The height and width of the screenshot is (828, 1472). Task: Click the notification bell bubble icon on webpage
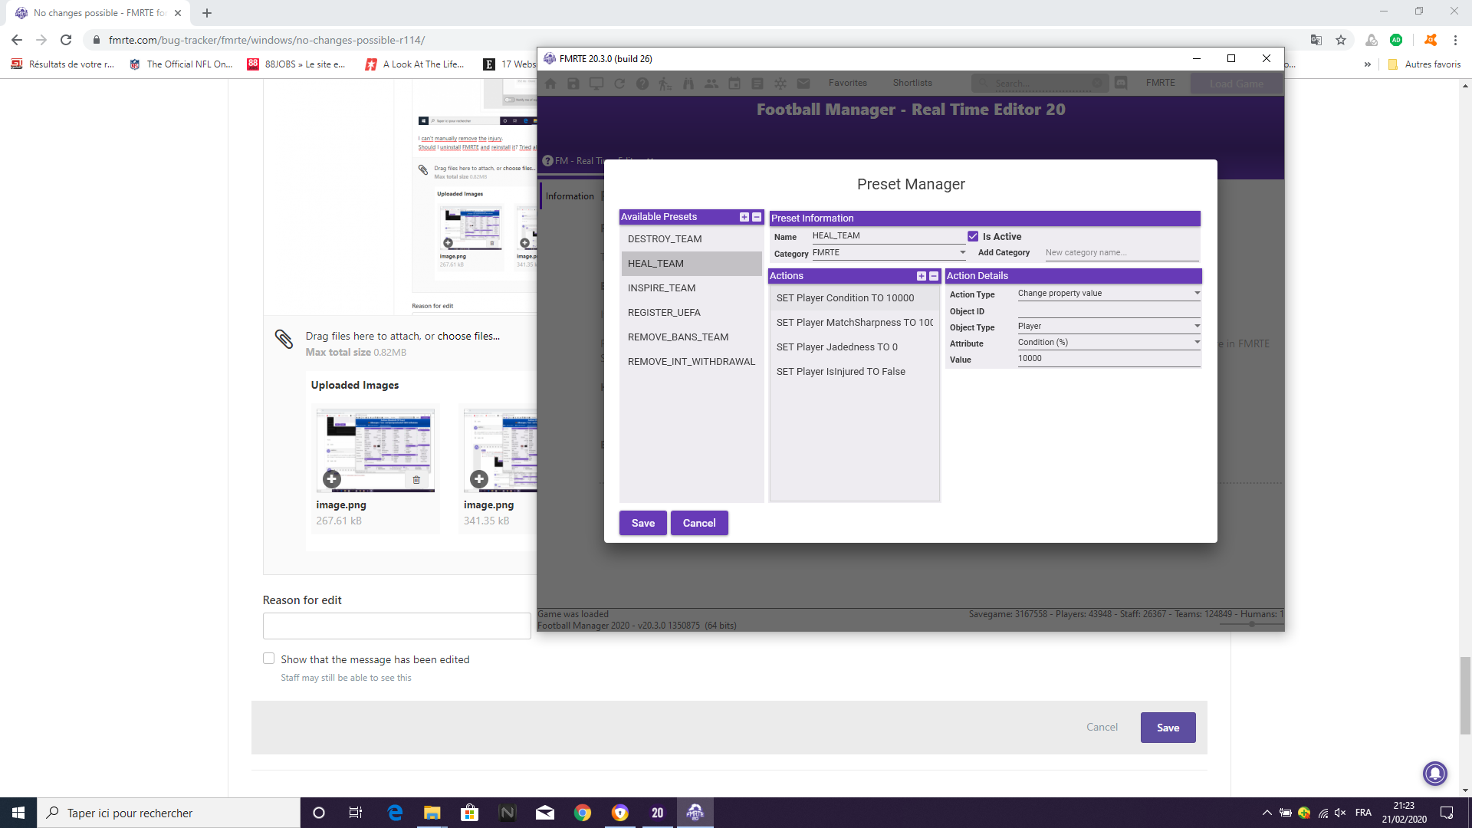pos(1435,773)
